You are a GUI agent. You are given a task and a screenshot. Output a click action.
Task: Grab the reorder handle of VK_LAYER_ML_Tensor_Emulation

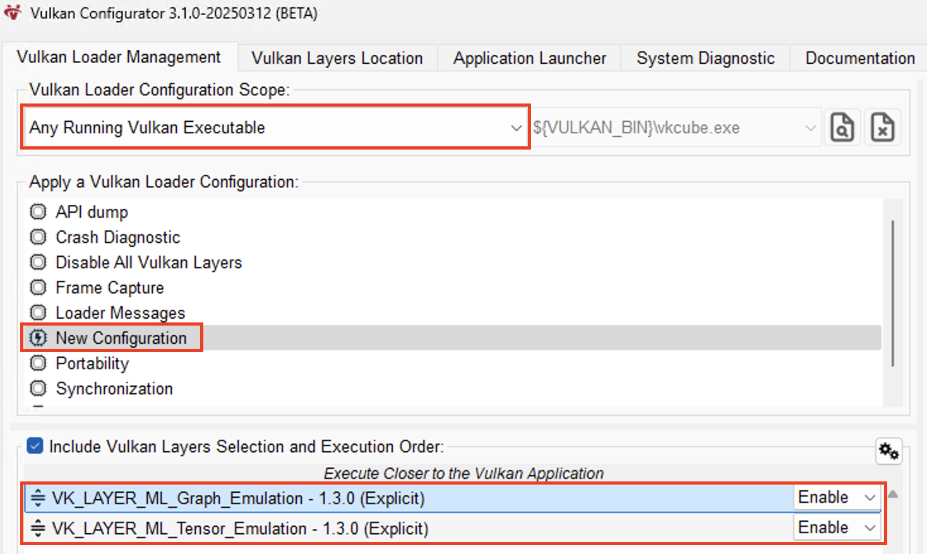coord(39,528)
